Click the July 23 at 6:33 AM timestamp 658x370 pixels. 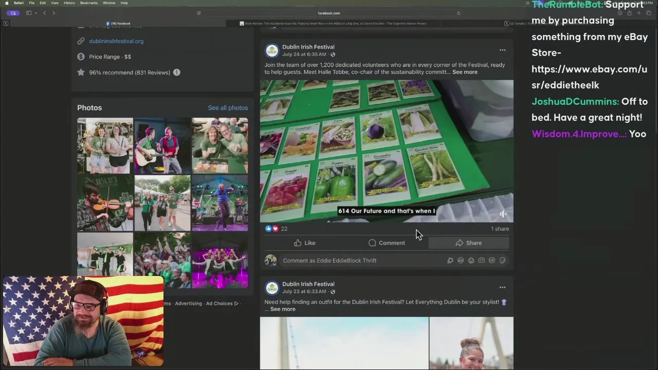[304, 291]
